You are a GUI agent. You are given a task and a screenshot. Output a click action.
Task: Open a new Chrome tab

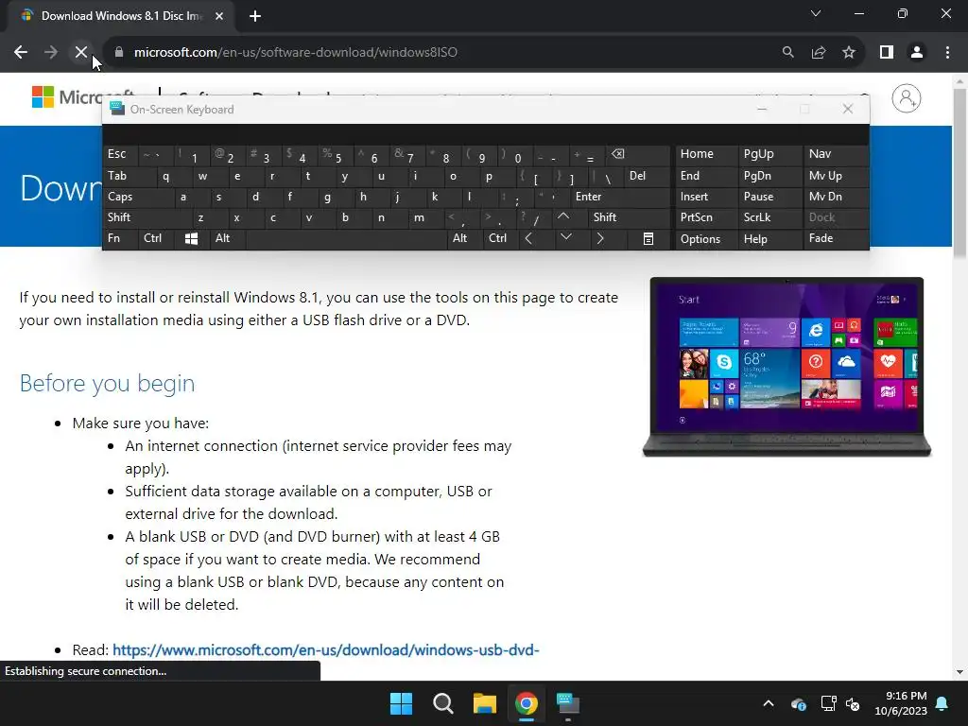tap(255, 16)
